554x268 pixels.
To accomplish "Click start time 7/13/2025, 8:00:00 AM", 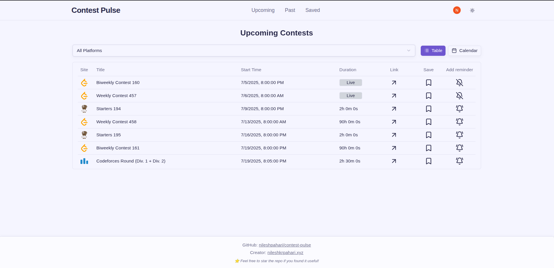I will (264, 122).
